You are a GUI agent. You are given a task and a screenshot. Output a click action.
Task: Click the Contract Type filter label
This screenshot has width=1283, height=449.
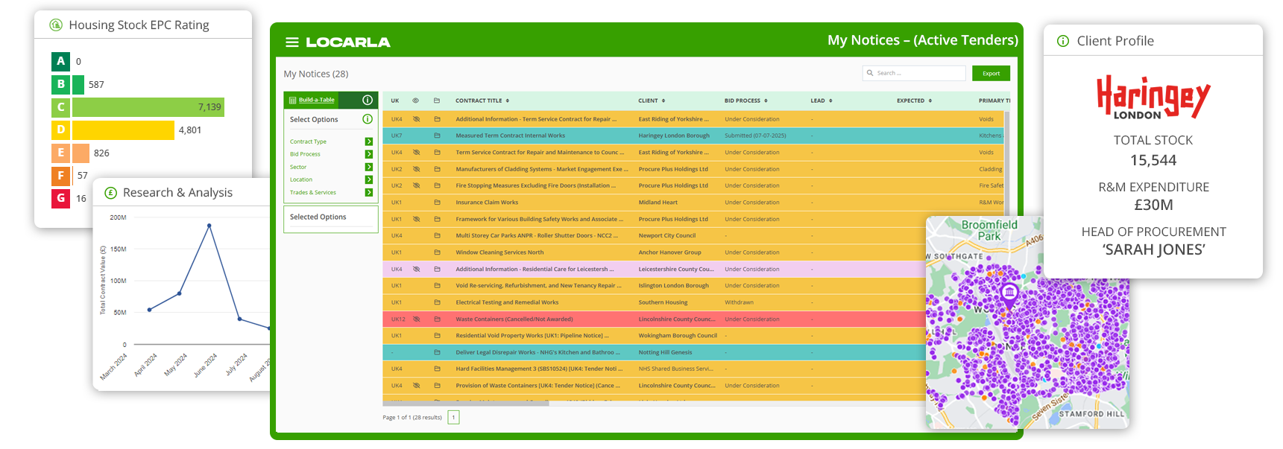click(x=308, y=141)
